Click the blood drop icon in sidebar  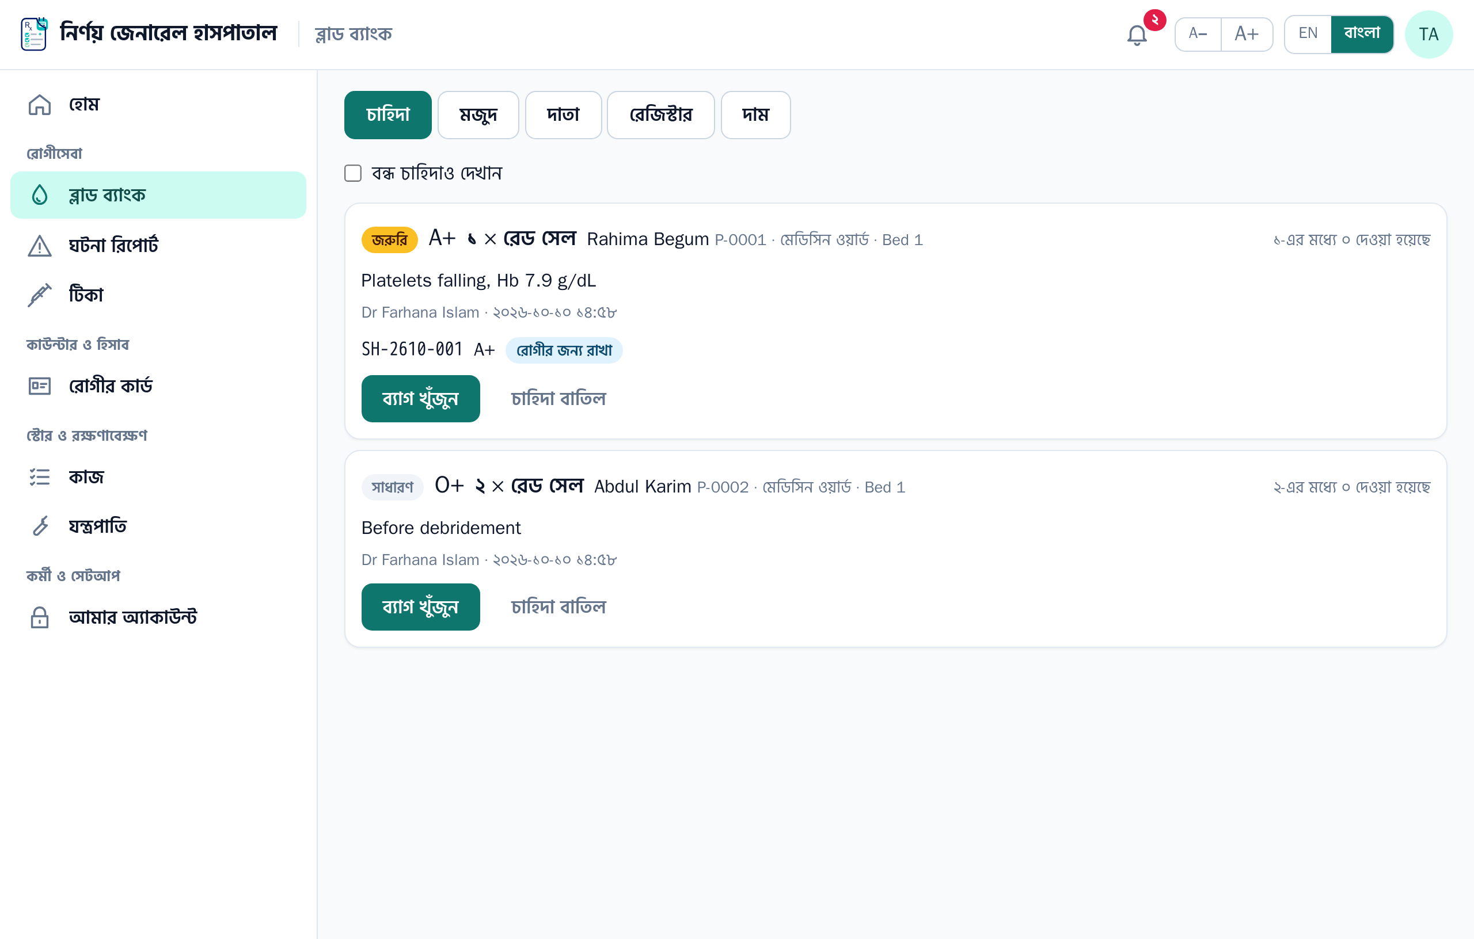pos(40,195)
